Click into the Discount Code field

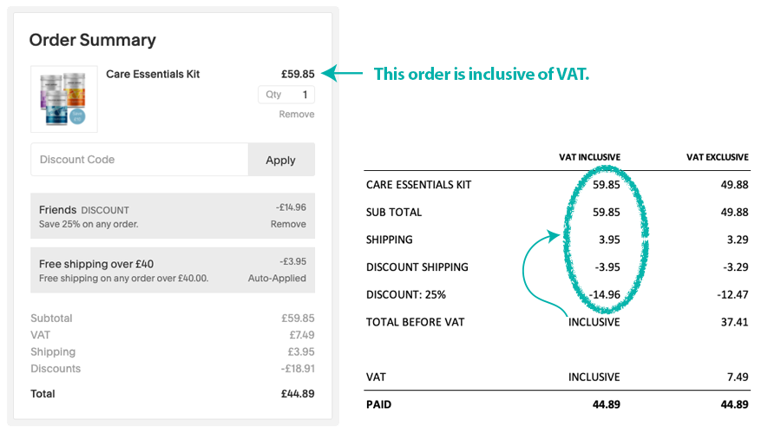(x=139, y=160)
